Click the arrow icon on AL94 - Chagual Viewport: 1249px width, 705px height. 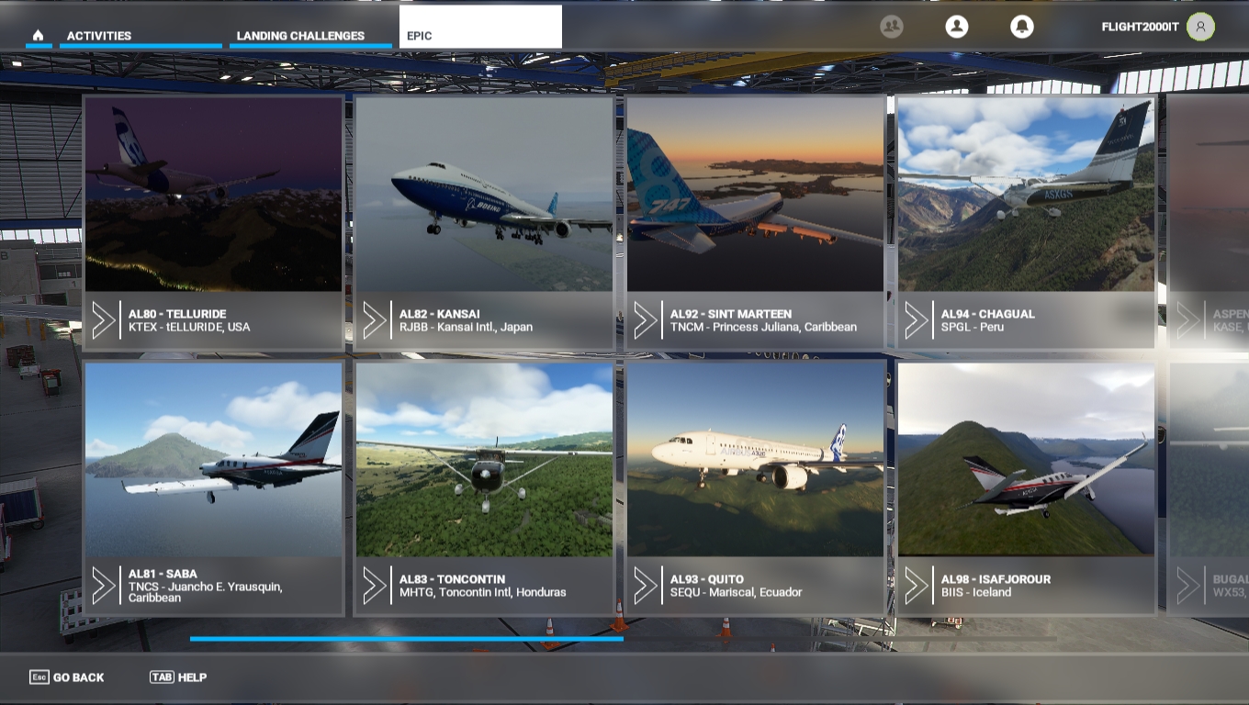pos(917,319)
